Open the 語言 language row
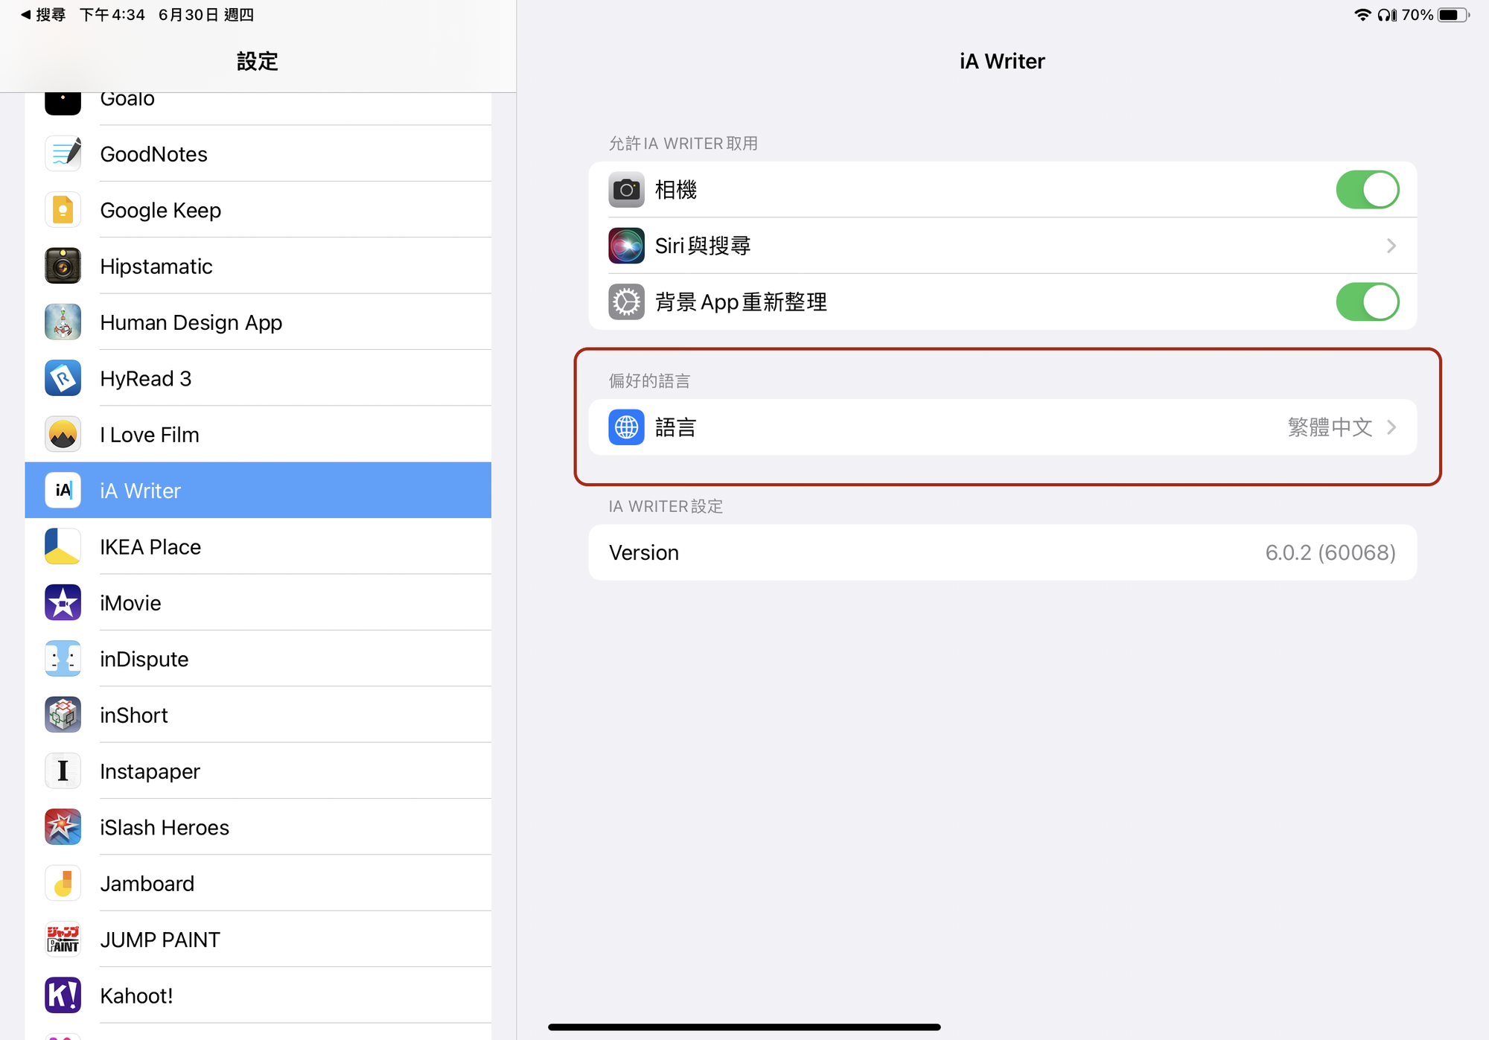This screenshot has height=1040, width=1489. tap(1002, 427)
